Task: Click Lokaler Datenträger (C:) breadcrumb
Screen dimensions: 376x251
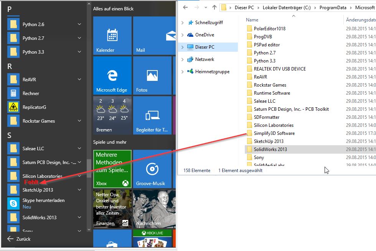Action: (287, 8)
